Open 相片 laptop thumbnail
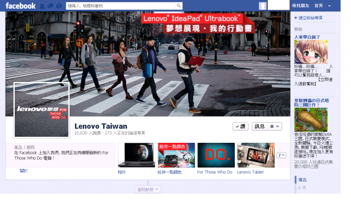The height and width of the screenshot is (203, 351). [137, 155]
